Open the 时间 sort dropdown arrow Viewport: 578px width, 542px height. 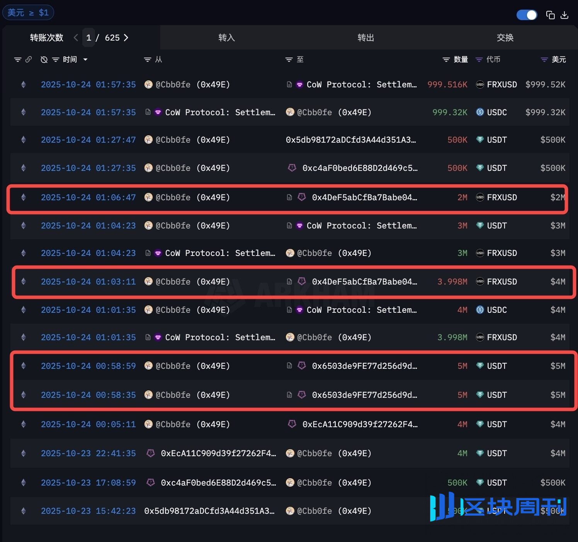(x=86, y=60)
